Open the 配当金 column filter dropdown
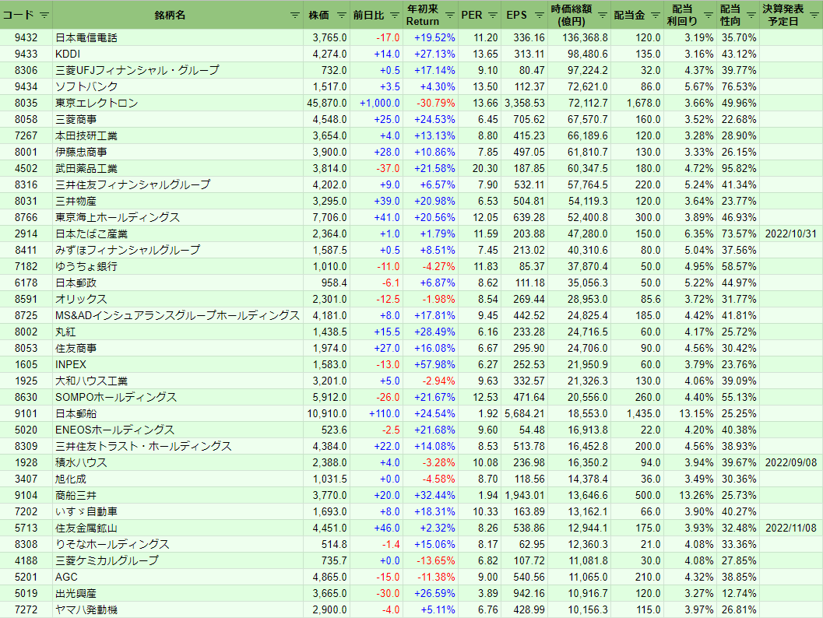The width and height of the screenshot is (823, 618). click(x=655, y=16)
